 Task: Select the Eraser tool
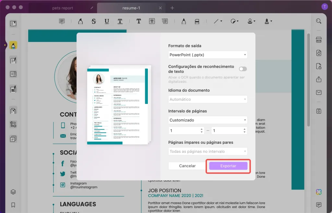pos(197,21)
